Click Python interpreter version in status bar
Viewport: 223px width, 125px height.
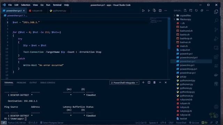pos(17,123)
